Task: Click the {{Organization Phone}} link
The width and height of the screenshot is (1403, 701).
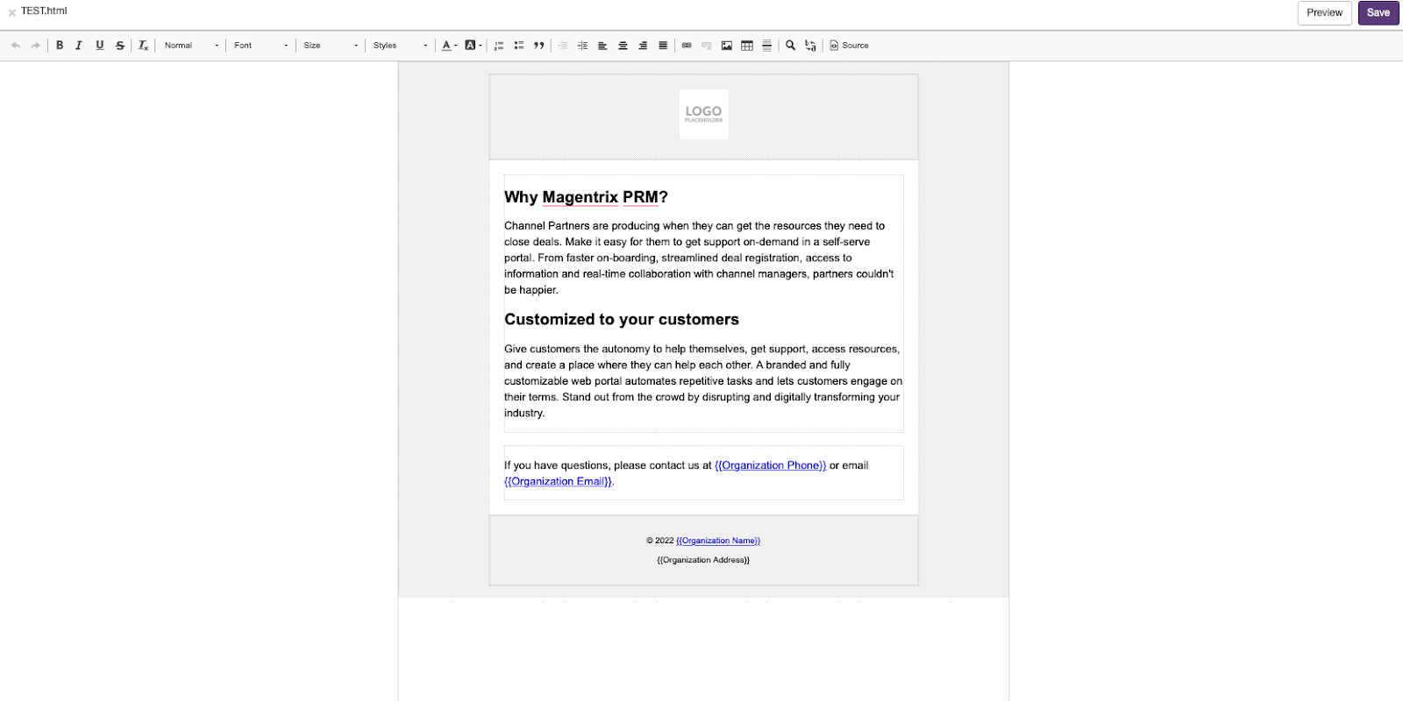Action: pyautogui.click(x=771, y=465)
